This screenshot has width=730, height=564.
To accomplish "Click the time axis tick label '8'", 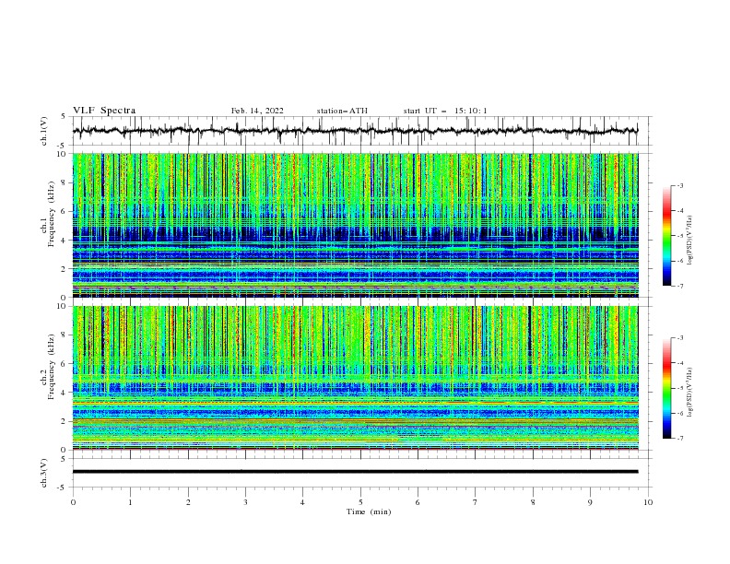I will point(533,502).
